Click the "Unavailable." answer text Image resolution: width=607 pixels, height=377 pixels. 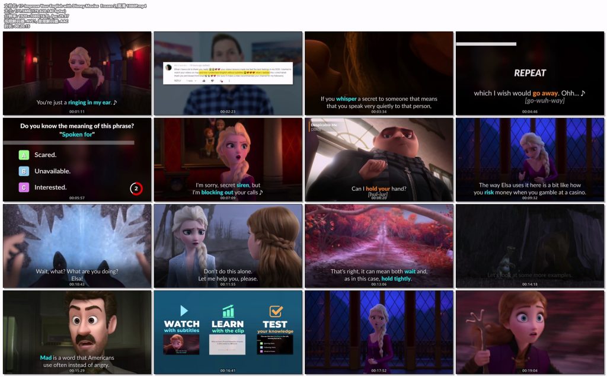pos(52,171)
